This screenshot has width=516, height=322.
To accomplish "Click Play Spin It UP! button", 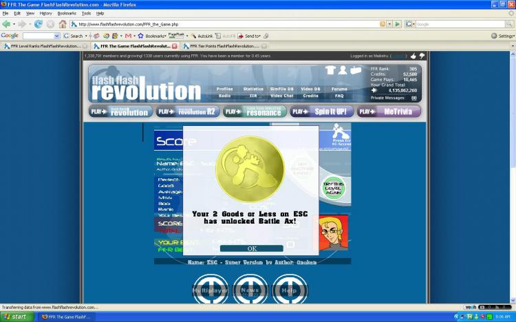I will pos(322,111).
